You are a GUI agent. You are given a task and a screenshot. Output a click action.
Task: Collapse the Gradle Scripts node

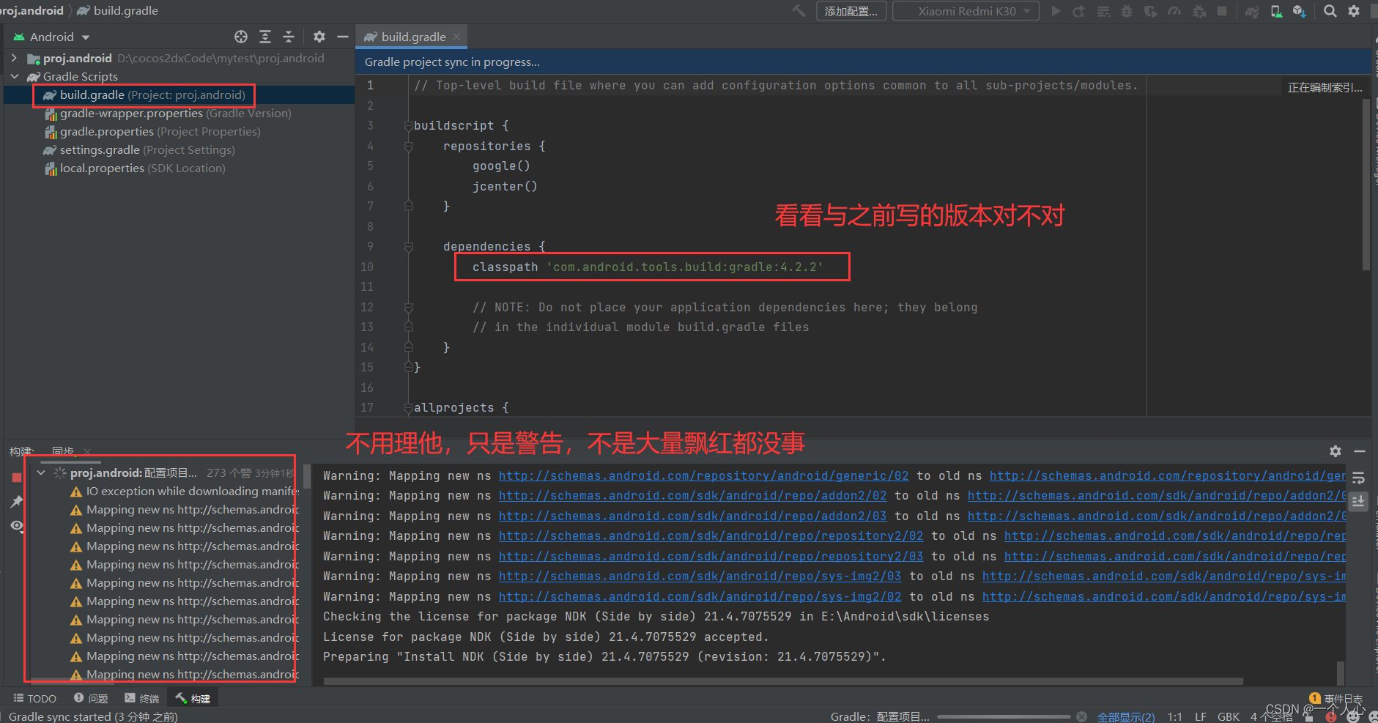(x=14, y=76)
